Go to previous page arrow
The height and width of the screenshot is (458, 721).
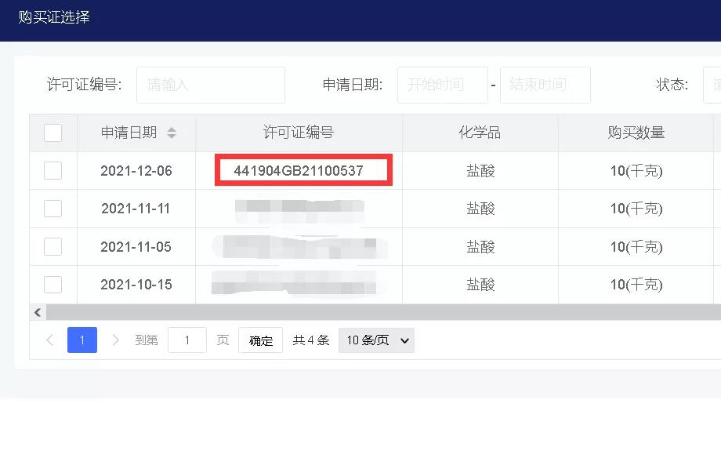point(50,340)
